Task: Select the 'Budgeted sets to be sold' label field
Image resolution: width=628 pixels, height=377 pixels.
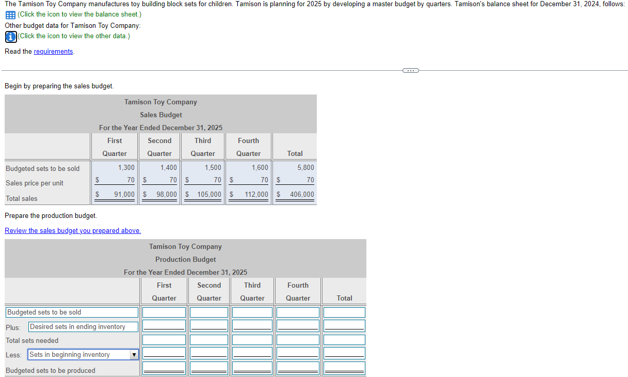Action: pyautogui.click(x=72, y=312)
